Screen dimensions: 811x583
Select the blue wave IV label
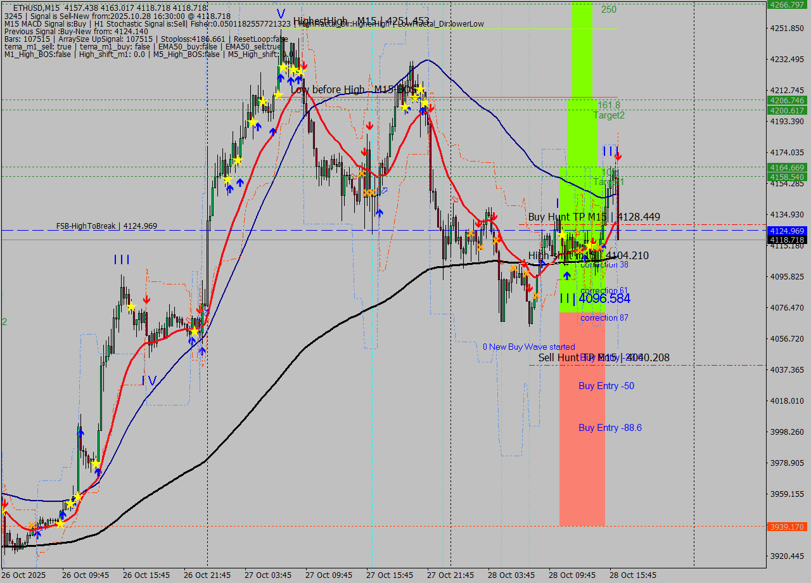[149, 380]
